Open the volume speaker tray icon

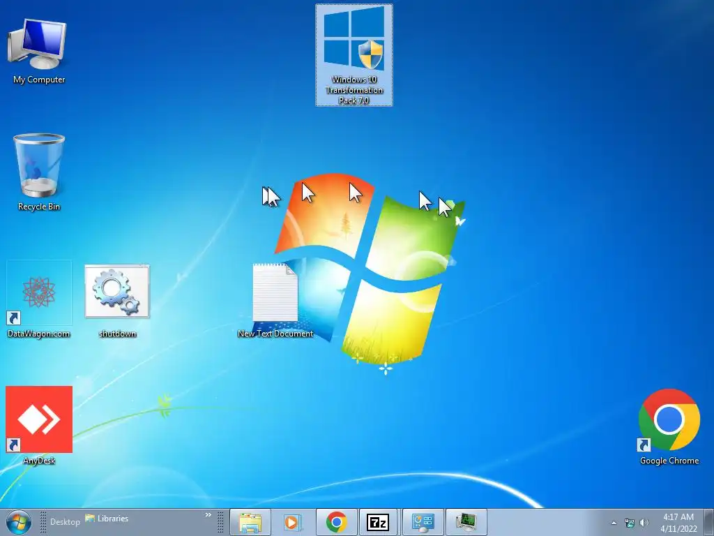click(x=644, y=523)
